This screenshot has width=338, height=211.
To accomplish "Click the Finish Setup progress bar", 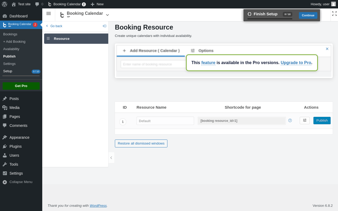I will click(270, 19).
